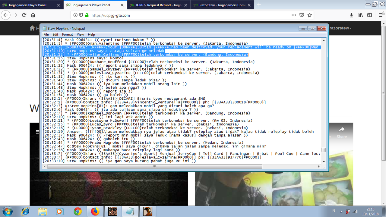This screenshot has width=386, height=217.
Task: Click the Home icon on the website navbar
Action: (x=32, y=28)
